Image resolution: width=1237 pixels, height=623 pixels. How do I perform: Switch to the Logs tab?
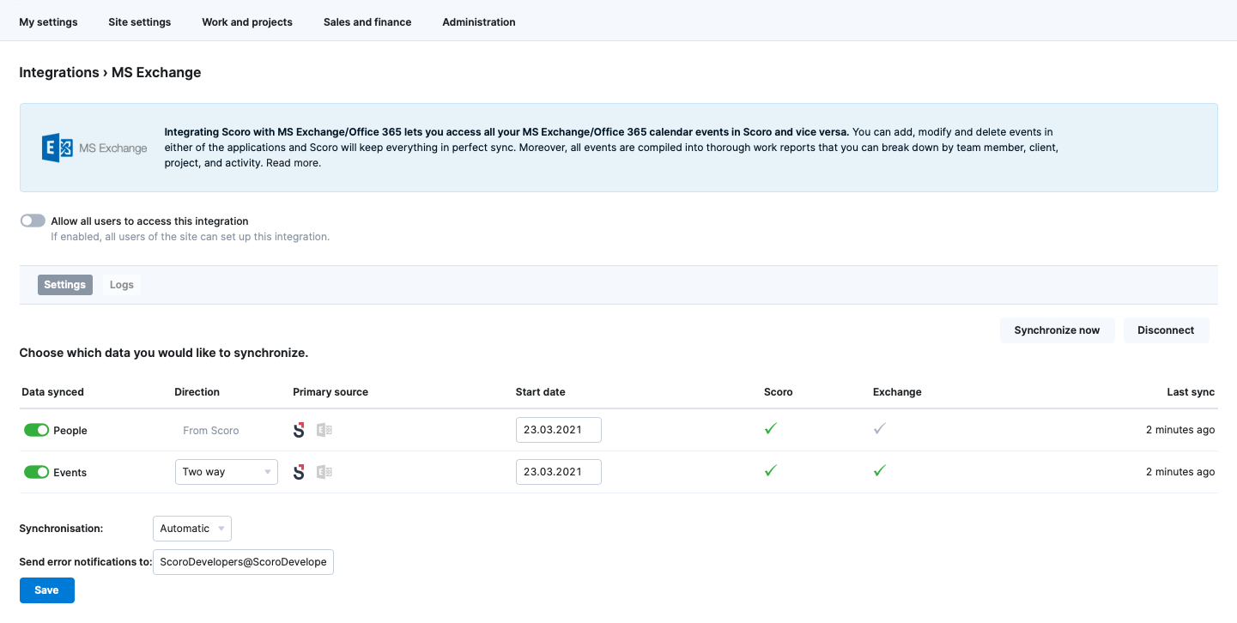pyautogui.click(x=122, y=285)
